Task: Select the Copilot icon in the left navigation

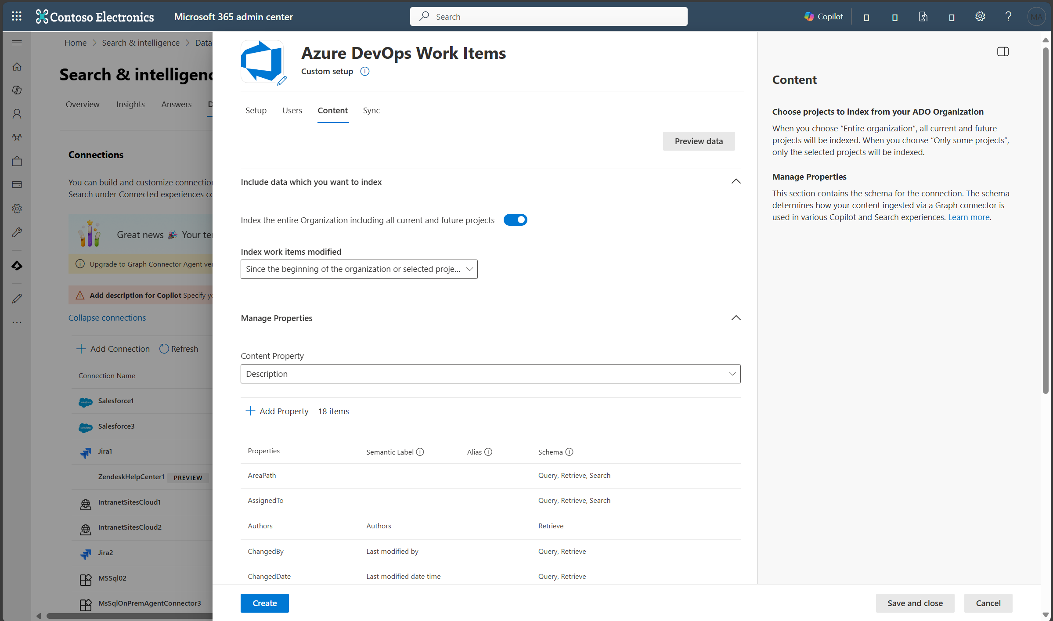Action: 17,90
